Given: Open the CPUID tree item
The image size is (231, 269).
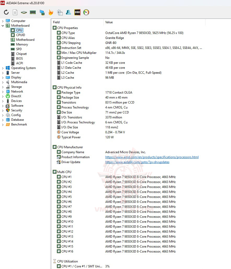Looking at the screenshot, I should 18,35.
